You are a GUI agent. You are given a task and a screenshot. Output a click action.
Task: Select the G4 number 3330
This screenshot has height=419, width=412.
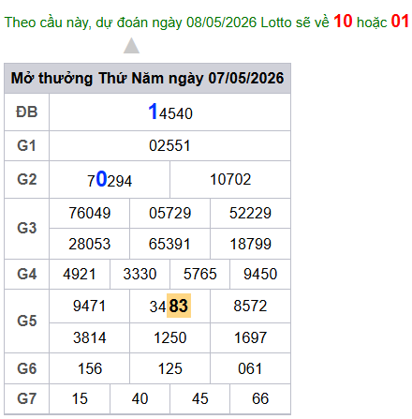(140, 275)
